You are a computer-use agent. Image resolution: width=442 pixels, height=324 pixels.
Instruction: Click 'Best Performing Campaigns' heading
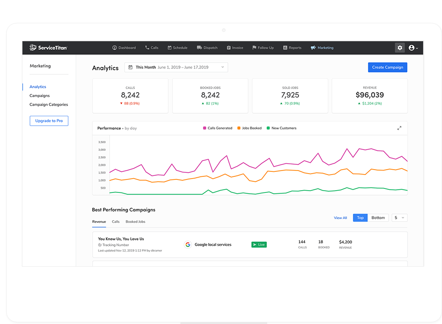coord(124,210)
